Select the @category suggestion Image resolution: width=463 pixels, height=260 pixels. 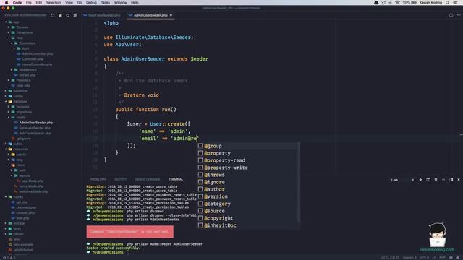pos(248,204)
